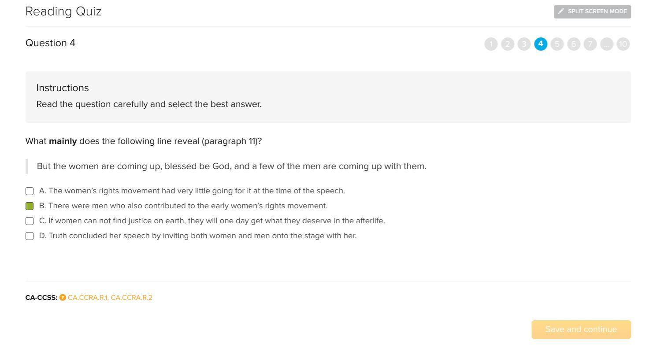Open the CA.CCRA.R.1 standard link
Image resolution: width=653 pixels, height=347 pixels.
87,298
